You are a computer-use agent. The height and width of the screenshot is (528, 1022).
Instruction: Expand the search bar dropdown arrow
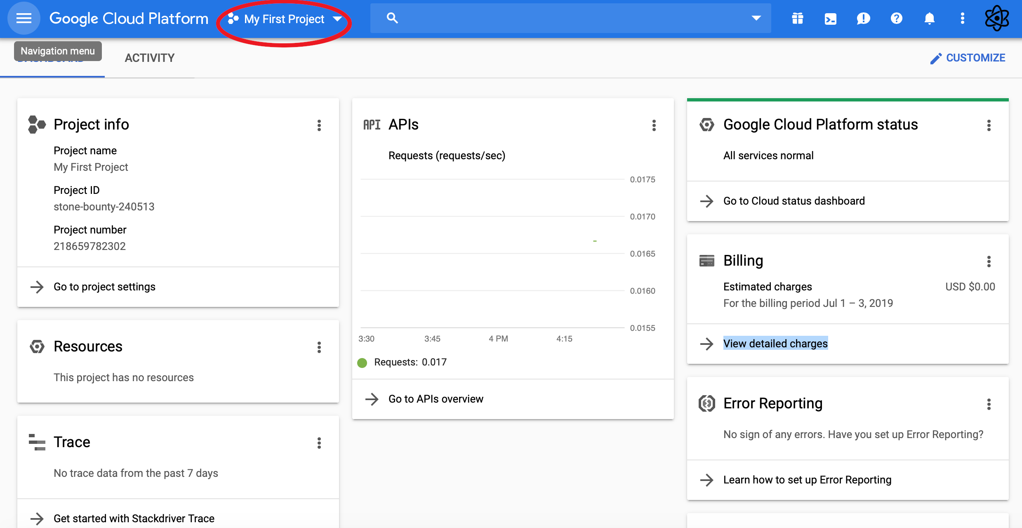point(756,18)
